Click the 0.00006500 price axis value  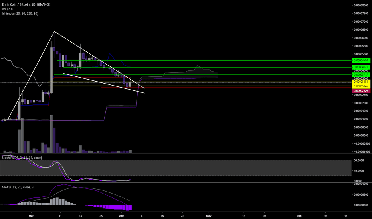361,30
